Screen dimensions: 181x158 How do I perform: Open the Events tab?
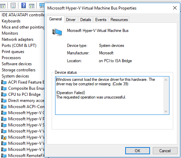pyautogui.click(x=101, y=20)
